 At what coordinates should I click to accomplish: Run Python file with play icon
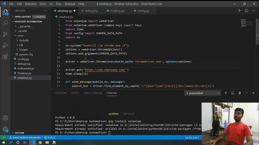click(240, 11)
